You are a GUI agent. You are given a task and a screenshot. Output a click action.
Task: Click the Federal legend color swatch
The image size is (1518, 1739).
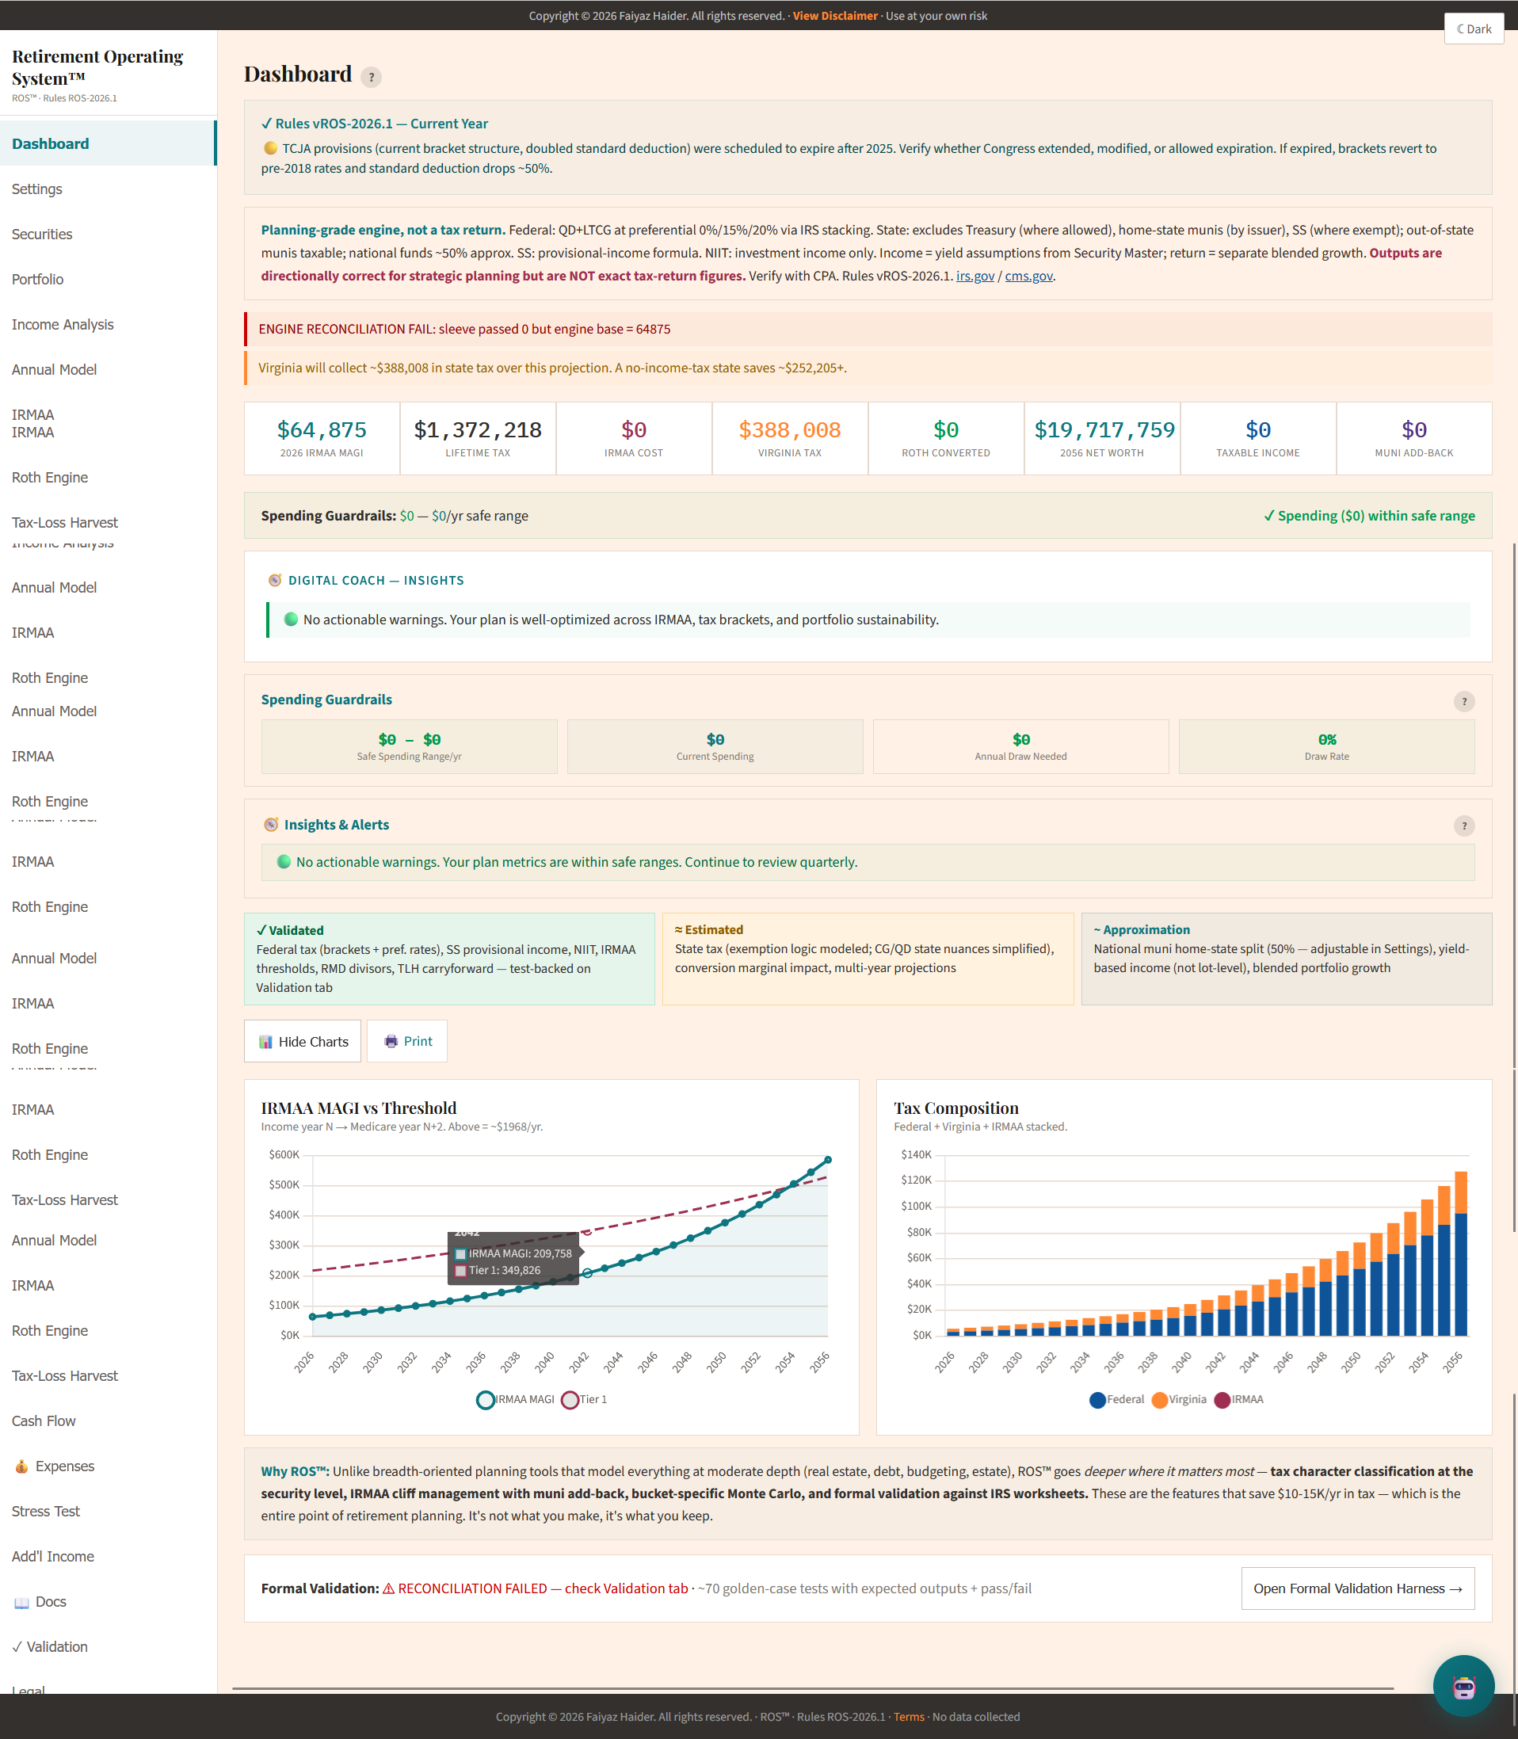click(x=1097, y=1400)
